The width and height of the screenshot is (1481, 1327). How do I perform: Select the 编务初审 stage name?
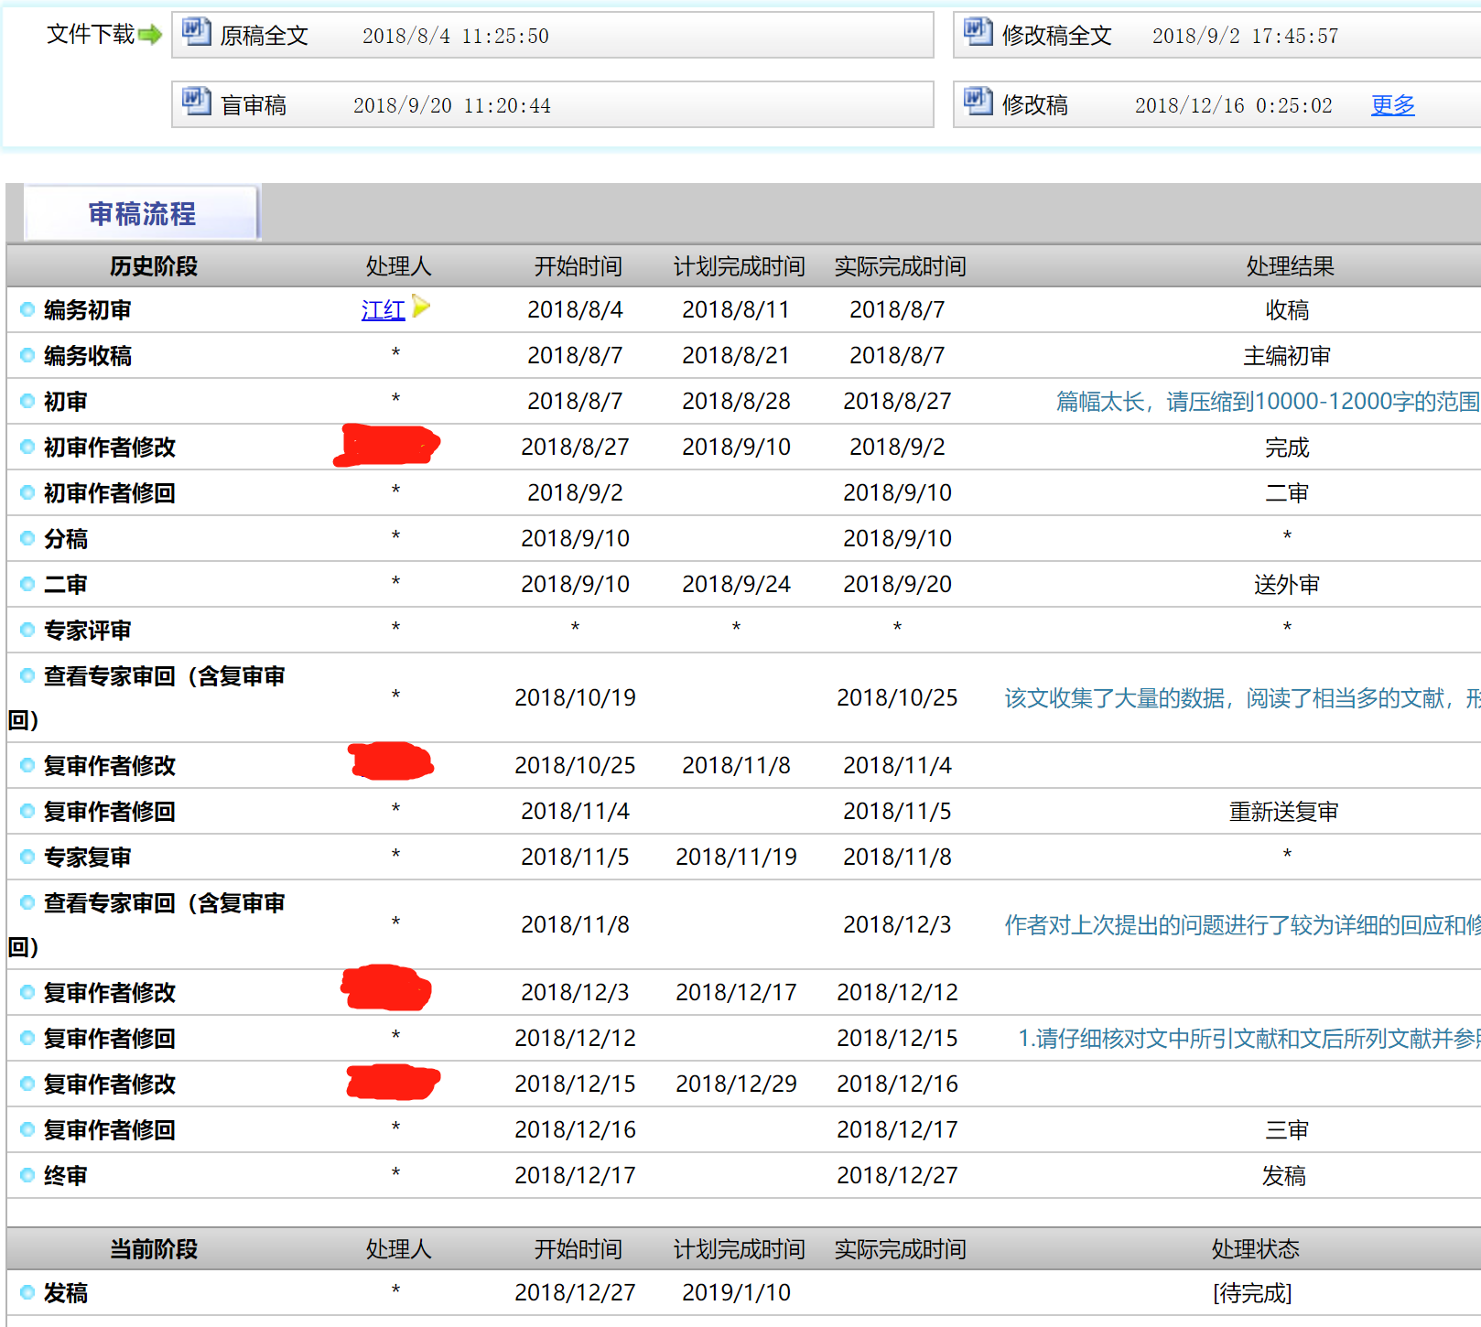88,310
